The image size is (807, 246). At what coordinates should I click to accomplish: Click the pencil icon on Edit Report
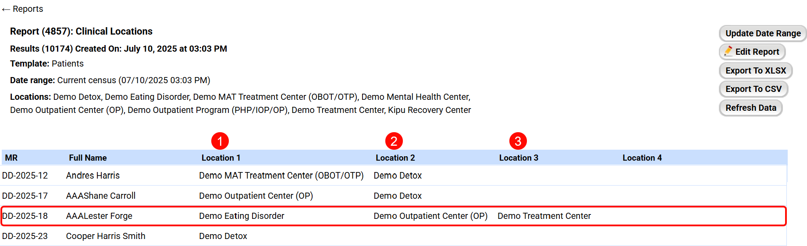pos(728,51)
